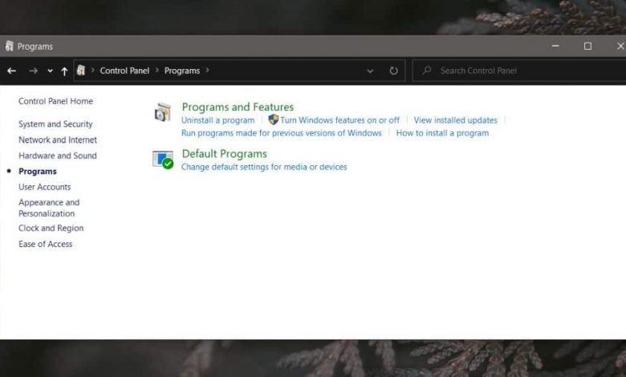Image resolution: width=626 pixels, height=377 pixels.
Task: Click the Default Programs icon
Action: (163, 160)
